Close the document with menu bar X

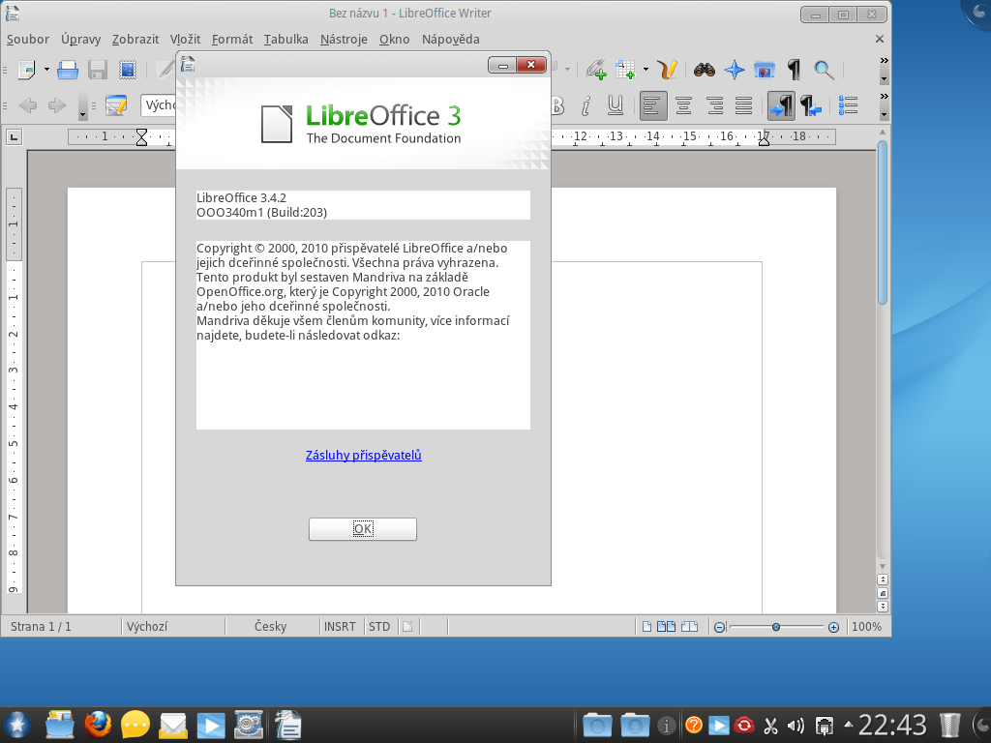click(x=879, y=39)
